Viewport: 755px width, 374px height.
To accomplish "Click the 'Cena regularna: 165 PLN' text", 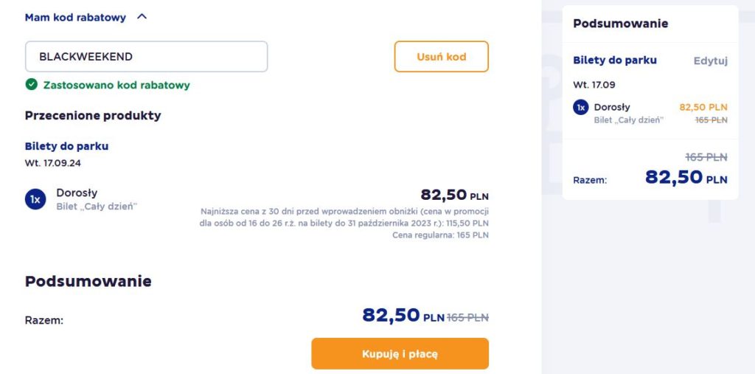I will point(440,235).
